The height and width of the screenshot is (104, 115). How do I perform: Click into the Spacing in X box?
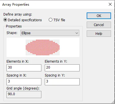pos(24,82)
